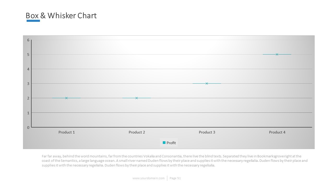
Task: Click the value 5 on vertical axis
Action: (x=28, y=55)
